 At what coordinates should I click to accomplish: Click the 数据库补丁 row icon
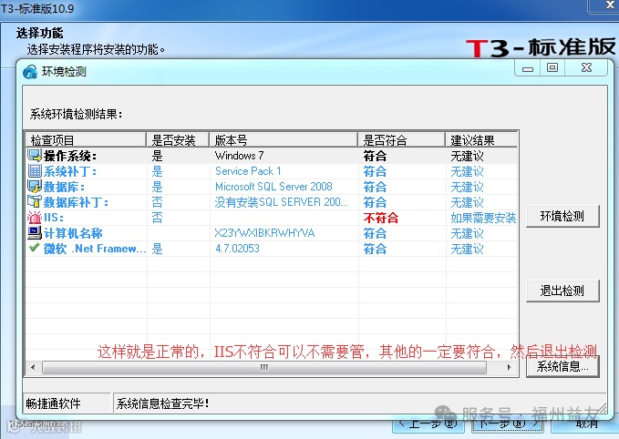coord(35,201)
